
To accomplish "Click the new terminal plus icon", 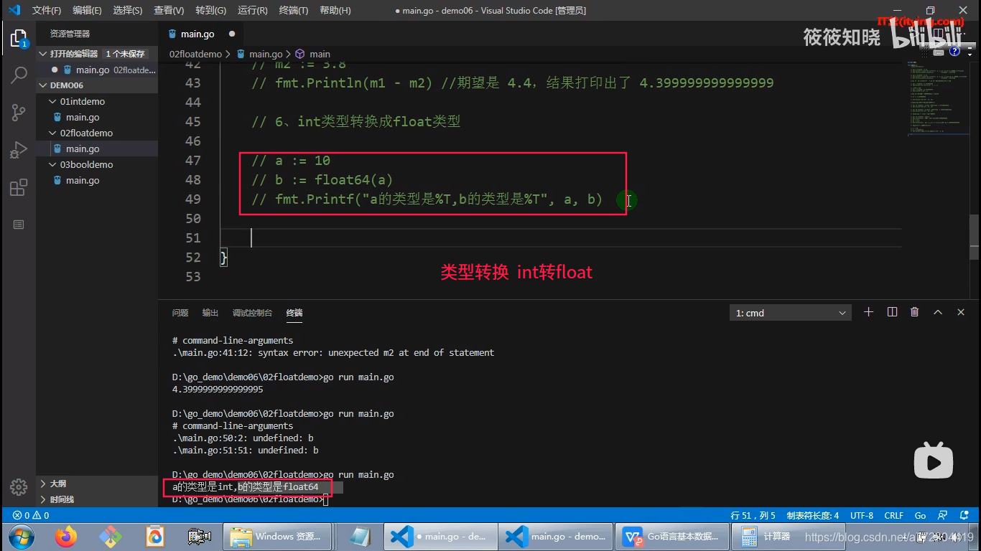I will 868,312.
